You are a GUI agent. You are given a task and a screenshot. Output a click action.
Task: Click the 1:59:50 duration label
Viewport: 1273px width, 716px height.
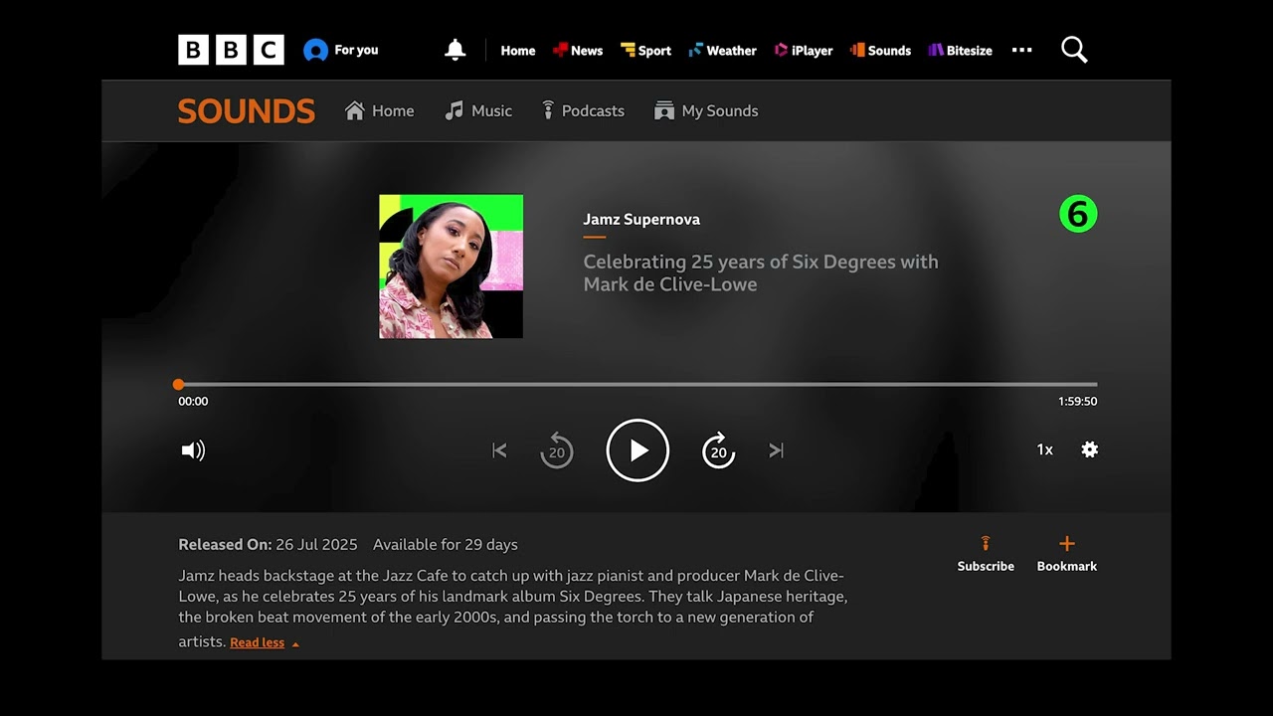coord(1078,402)
